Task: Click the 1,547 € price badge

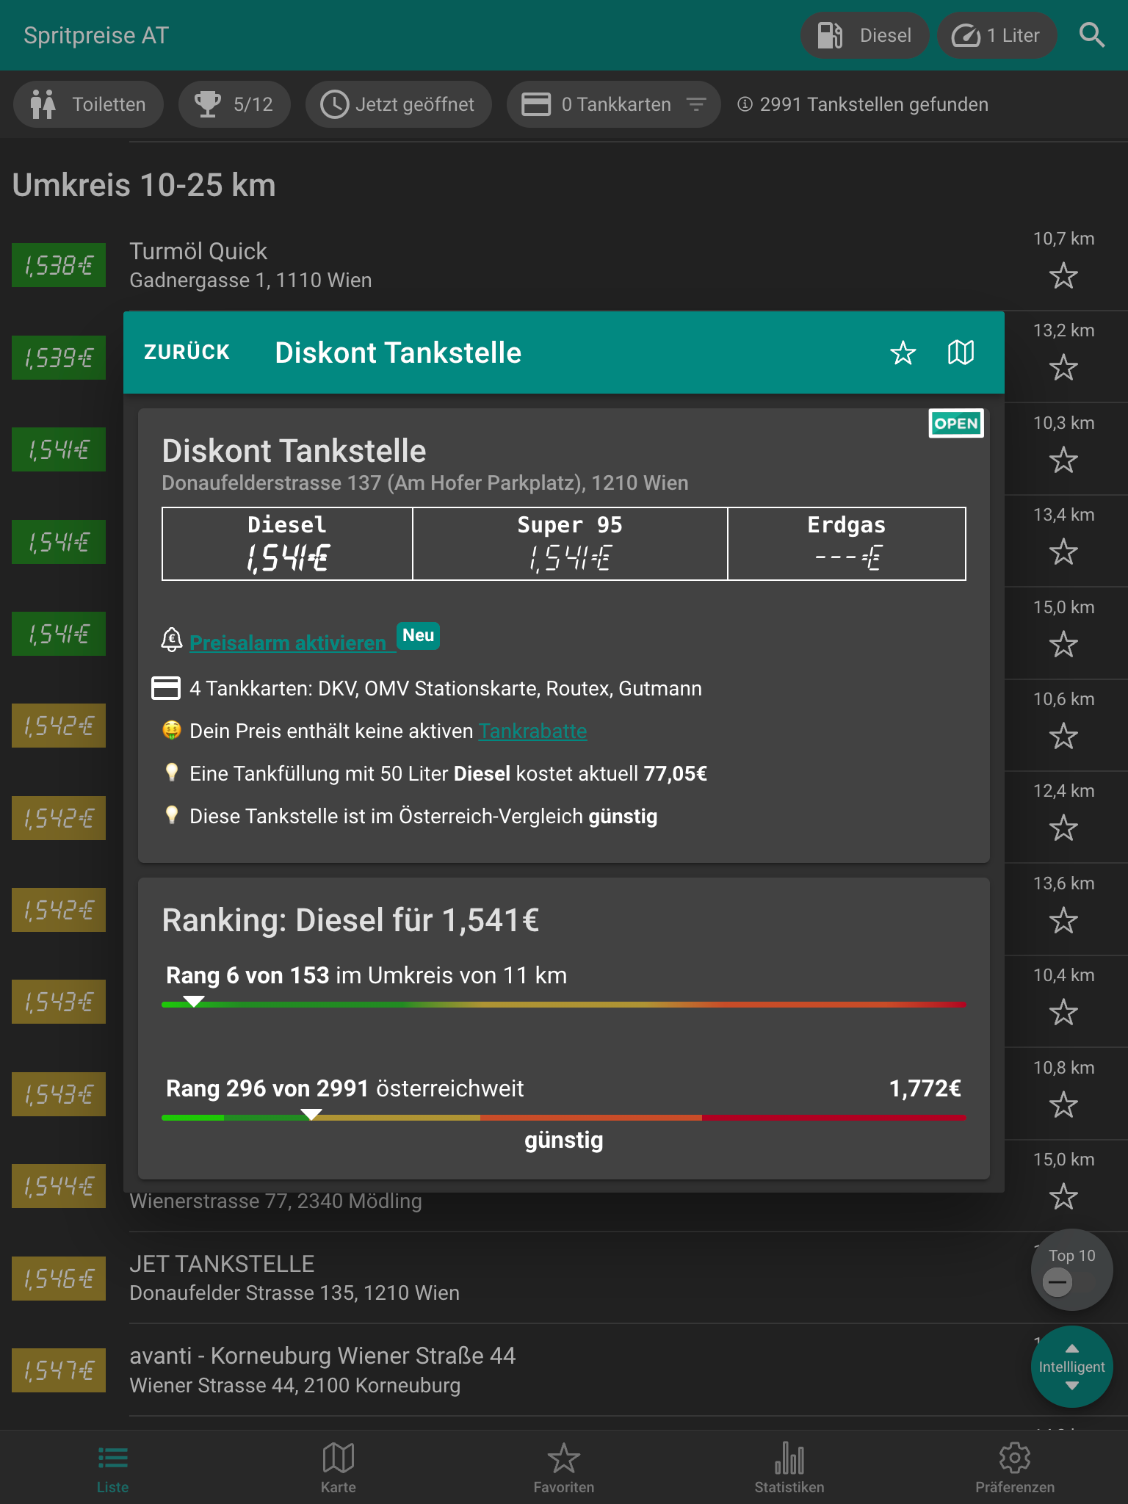Action: (59, 1370)
